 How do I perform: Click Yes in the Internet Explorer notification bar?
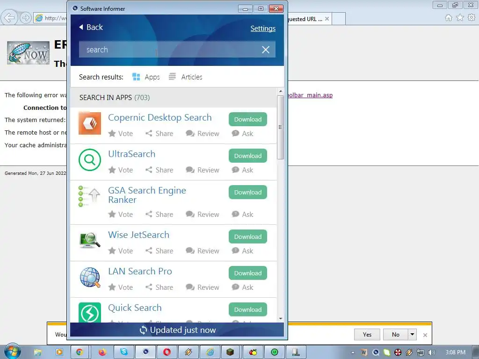point(367,335)
